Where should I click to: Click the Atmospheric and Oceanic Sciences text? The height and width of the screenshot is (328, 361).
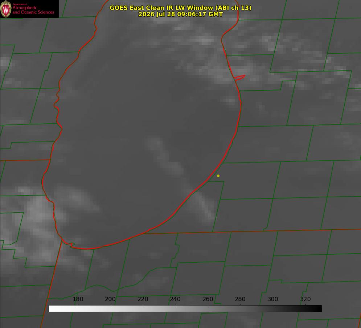coord(33,10)
